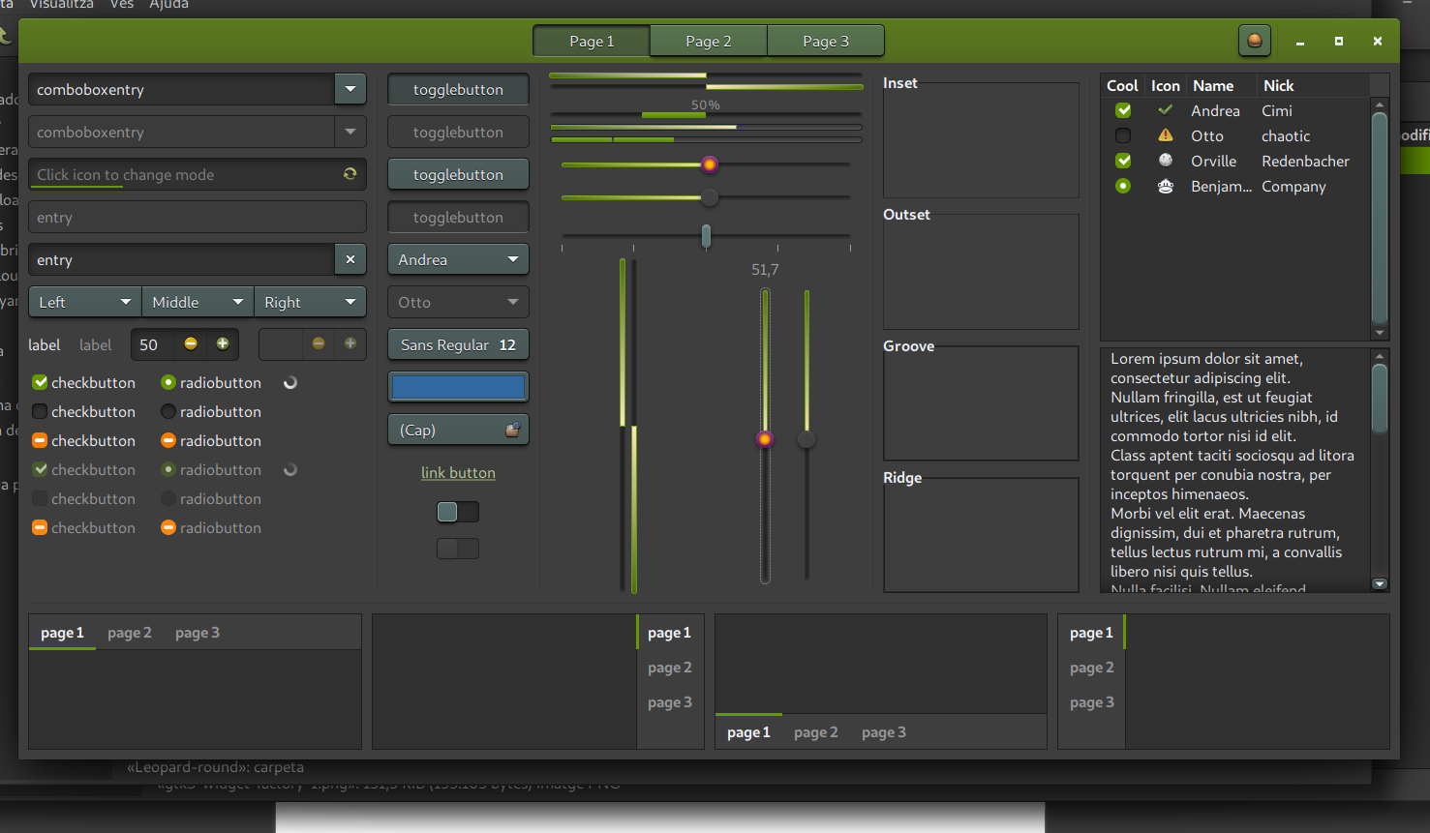Expand the Andrea combo box

pyautogui.click(x=458, y=259)
